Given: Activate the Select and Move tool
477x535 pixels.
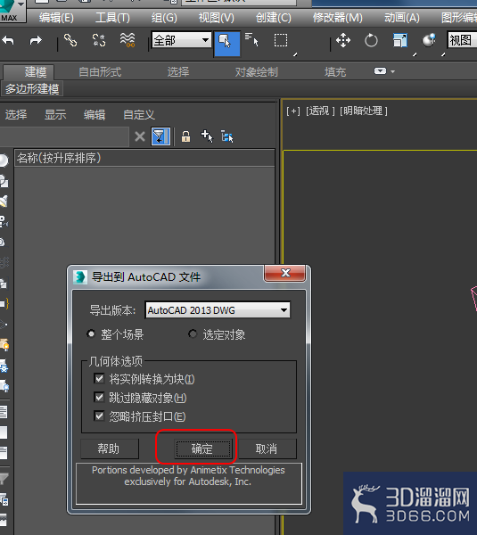Looking at the screenshot, I should click(x=343, y=41).
